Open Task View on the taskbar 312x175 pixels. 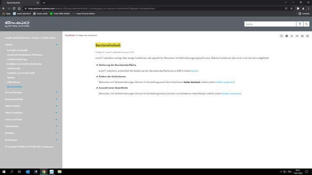pos(19,172)
